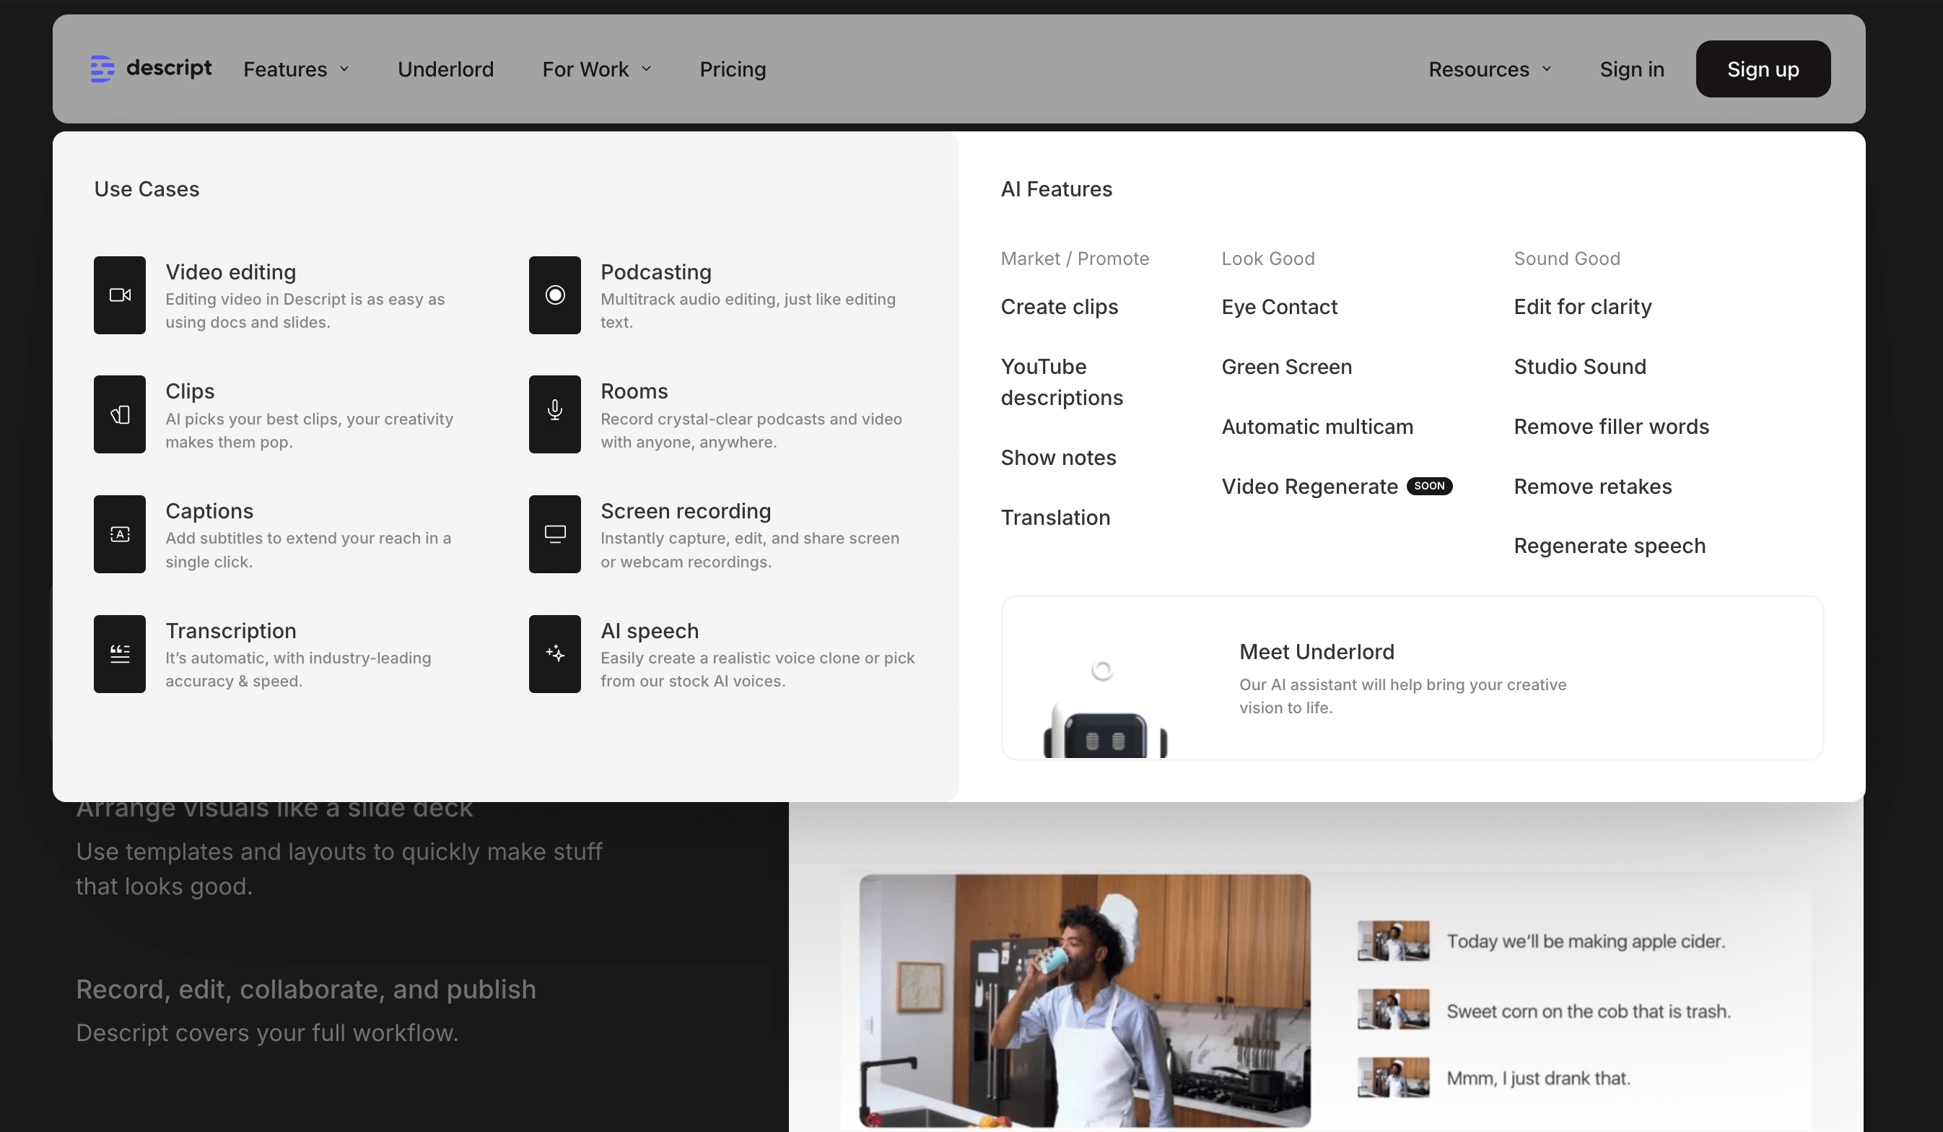Screen dimensions: 1943x1132
Task: Open the Screen recording use case title
Action: pyautogui.click(x=686, y=511)
